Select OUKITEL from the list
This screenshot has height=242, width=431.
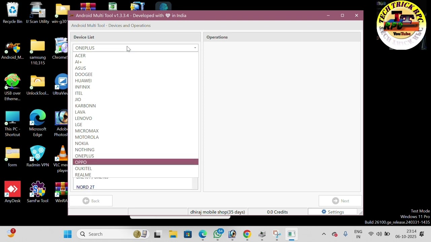tap(135, 168)
